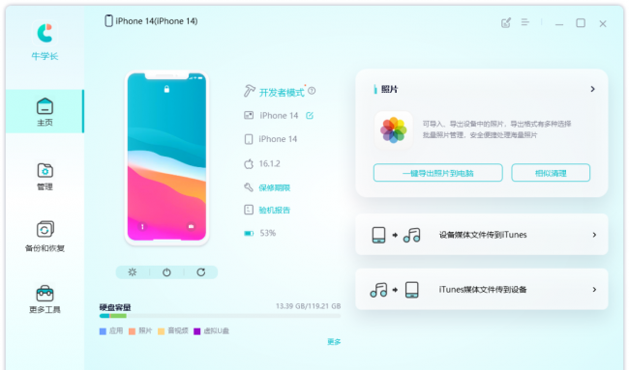The height and width of the screenshot is (370, 629).
Task: Click the hammer icon before 开发者模式
Action: pos(249,91)
